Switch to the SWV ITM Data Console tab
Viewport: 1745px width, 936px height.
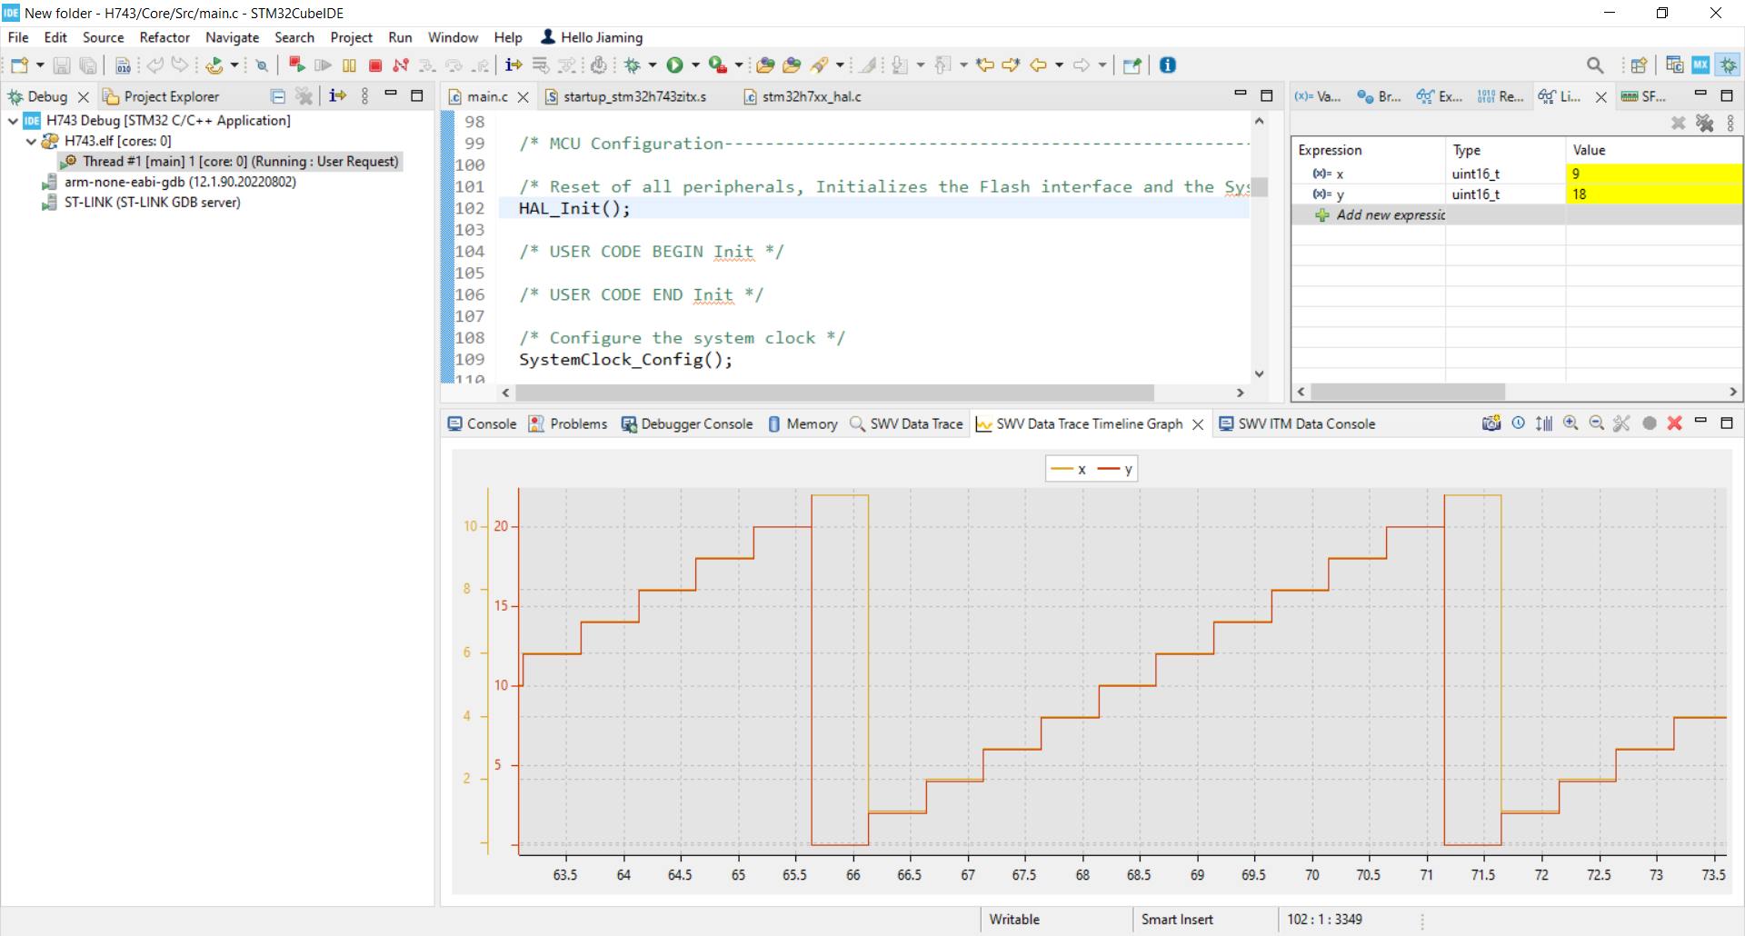tap(1305, 424)
